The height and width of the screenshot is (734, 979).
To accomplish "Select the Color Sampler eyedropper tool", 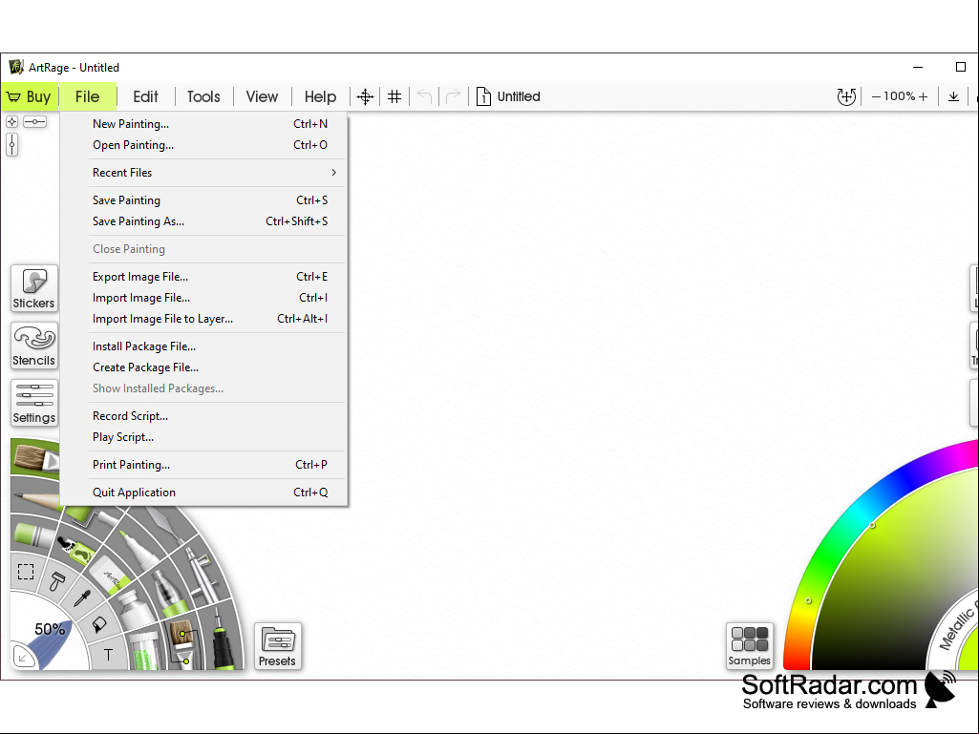I will 82,598.
